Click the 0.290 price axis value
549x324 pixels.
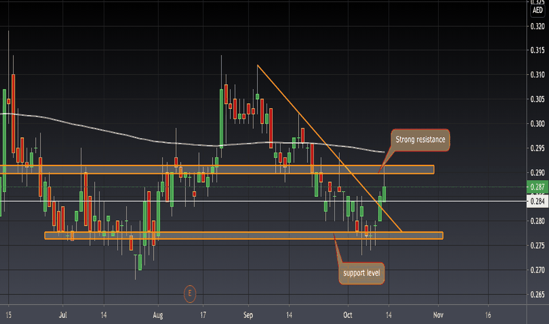[x=537, y=173]
